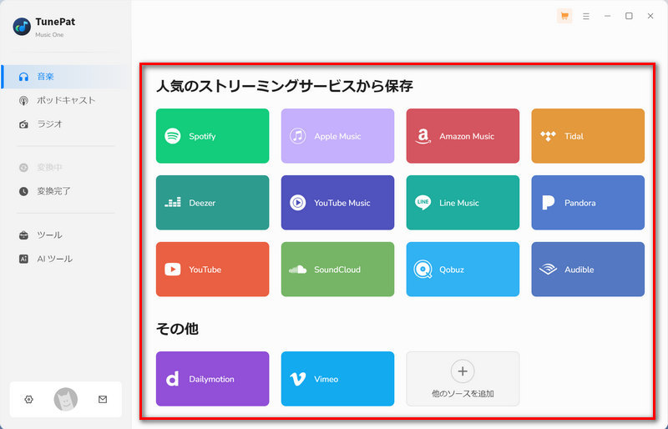Open the Apple Music tile

coord(337,136)
